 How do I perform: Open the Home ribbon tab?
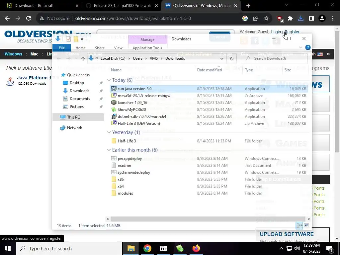coord(80,48)
